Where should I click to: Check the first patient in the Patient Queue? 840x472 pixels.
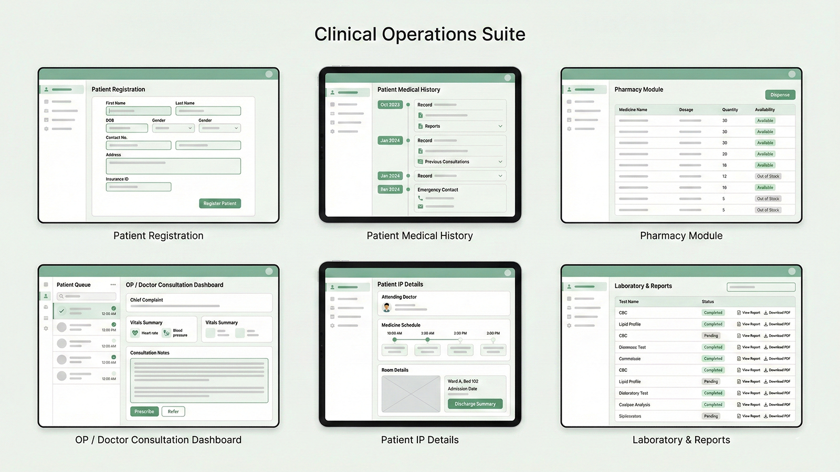[x=62, y=311]
